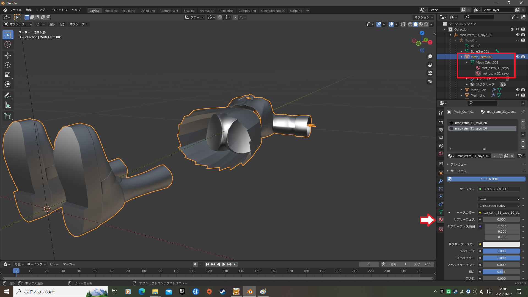
Task: Open the Modifier properties wrench tab
Action: [x=441, y=181]
